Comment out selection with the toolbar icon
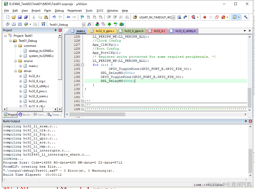Image resolution: width=255 pixels, height=189 pixels. point(121,17)
